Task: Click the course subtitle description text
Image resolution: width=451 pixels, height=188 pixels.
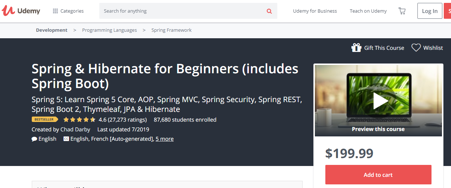Action: point(167,104)
